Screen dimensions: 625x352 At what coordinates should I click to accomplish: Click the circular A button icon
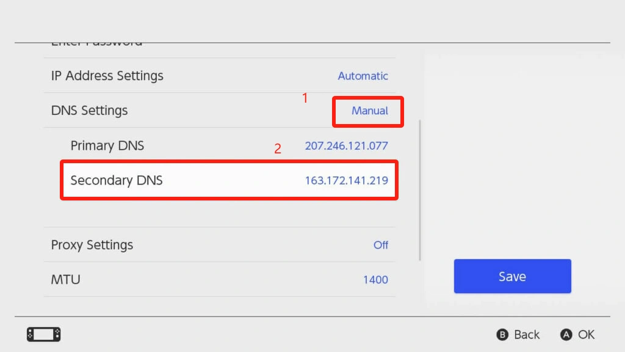(566, 335)
